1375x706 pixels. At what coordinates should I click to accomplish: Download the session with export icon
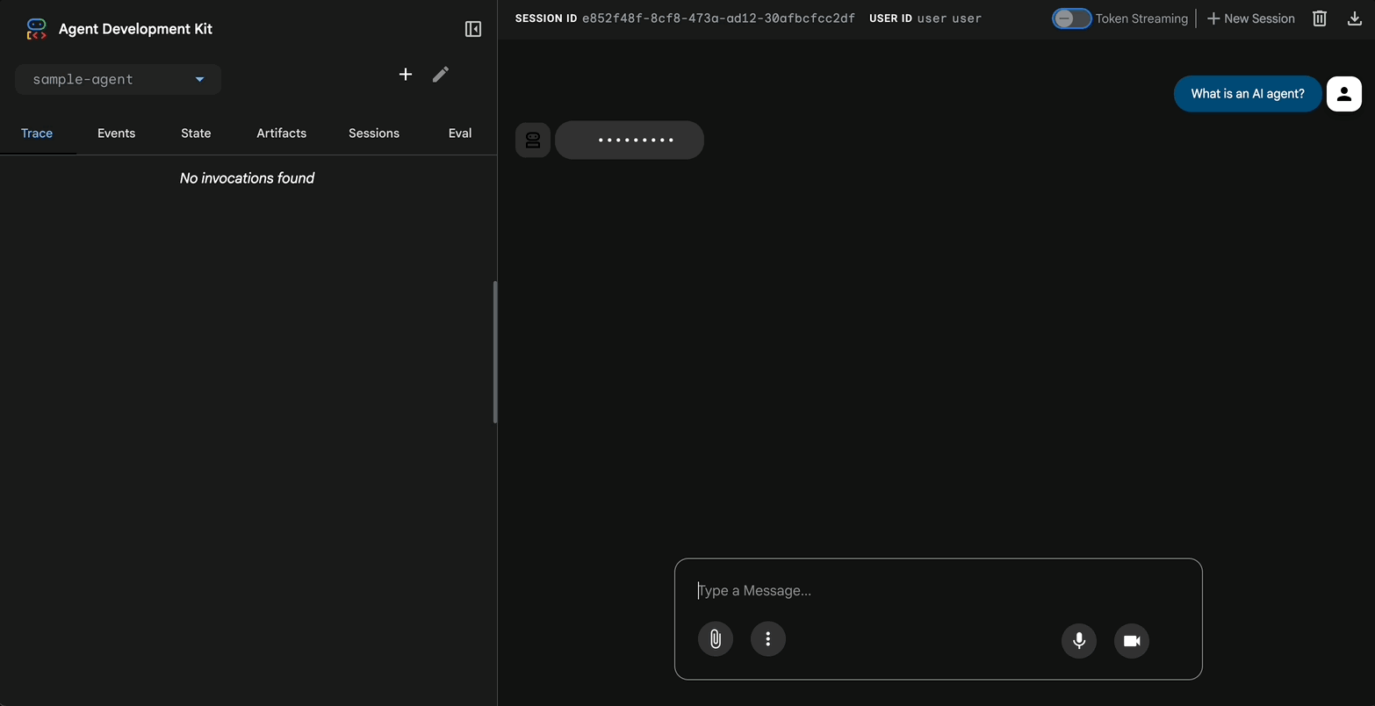click(x=1355, y=18)
